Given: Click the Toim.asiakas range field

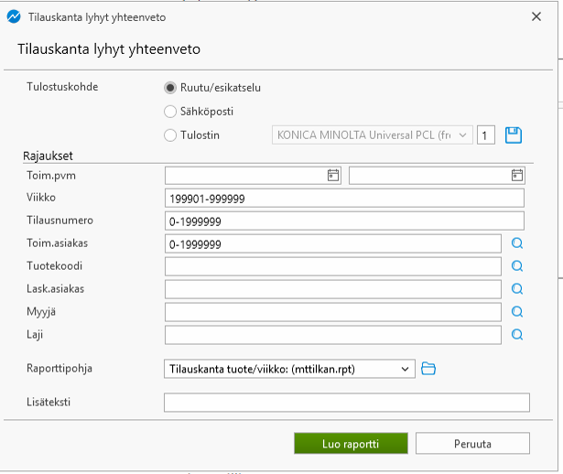Looking at the screenshot, I should click(x=333, y=243).
